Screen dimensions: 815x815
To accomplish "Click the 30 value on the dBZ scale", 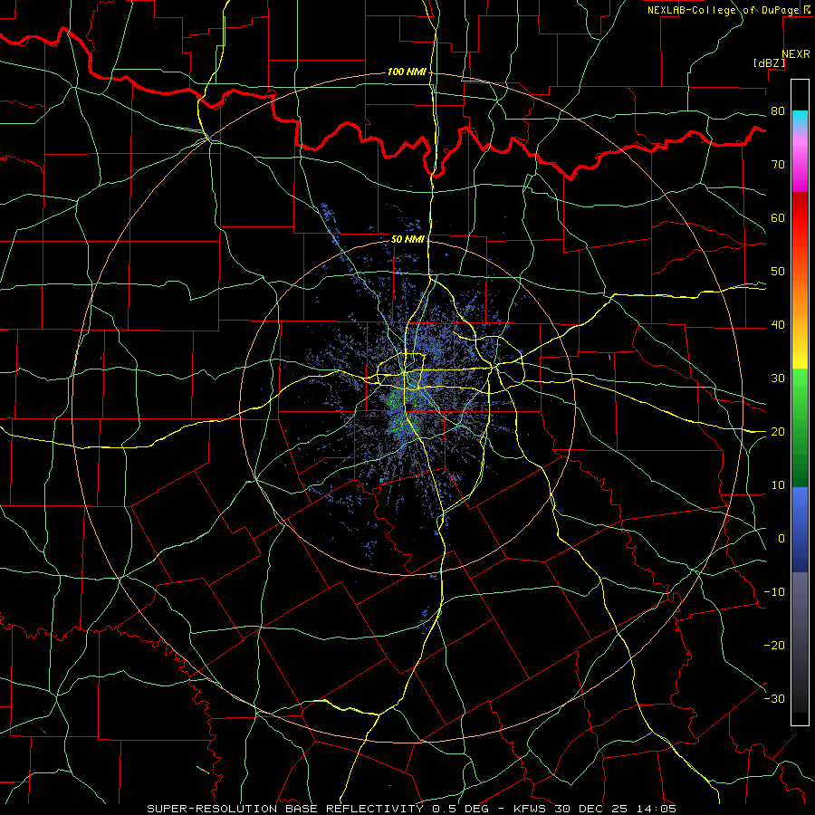I will click(778, 379).
